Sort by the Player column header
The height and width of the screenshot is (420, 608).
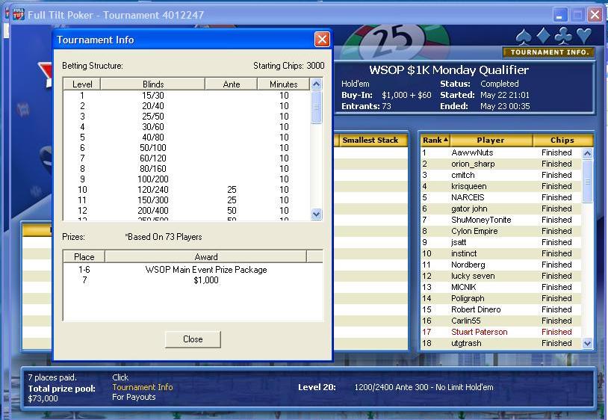pyautogui.click(x=491, y=140)
